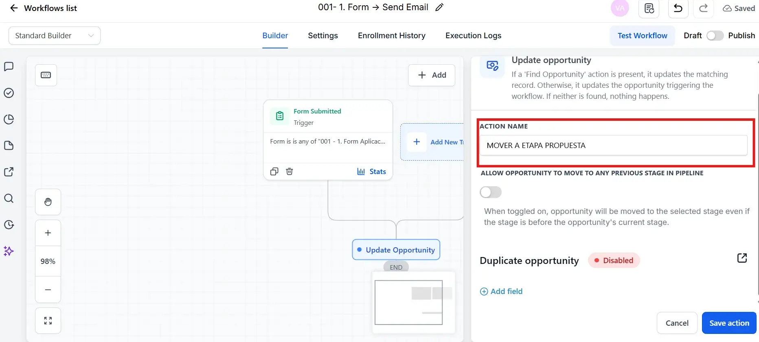Click the Action Name input field

click(614, 146)
